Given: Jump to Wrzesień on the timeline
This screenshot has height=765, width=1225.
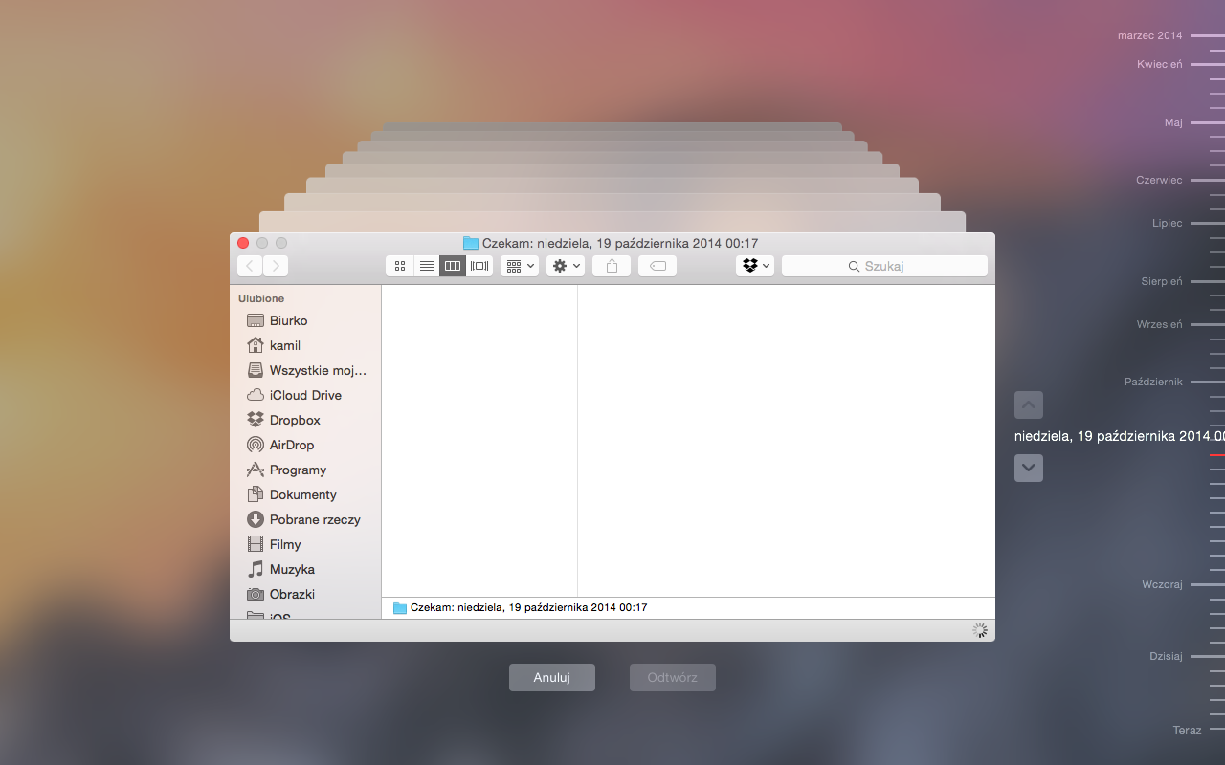Looking at the screenshot, I should (x=1160, y=324).
